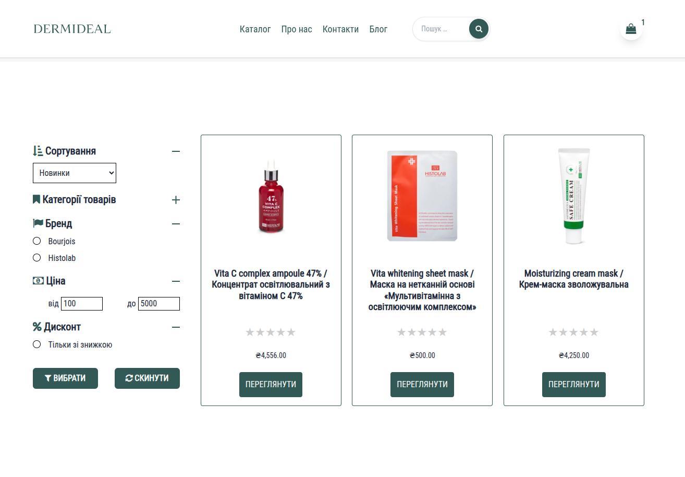
Task: Click the search magnifier button
Action: [x=478, y=29]
